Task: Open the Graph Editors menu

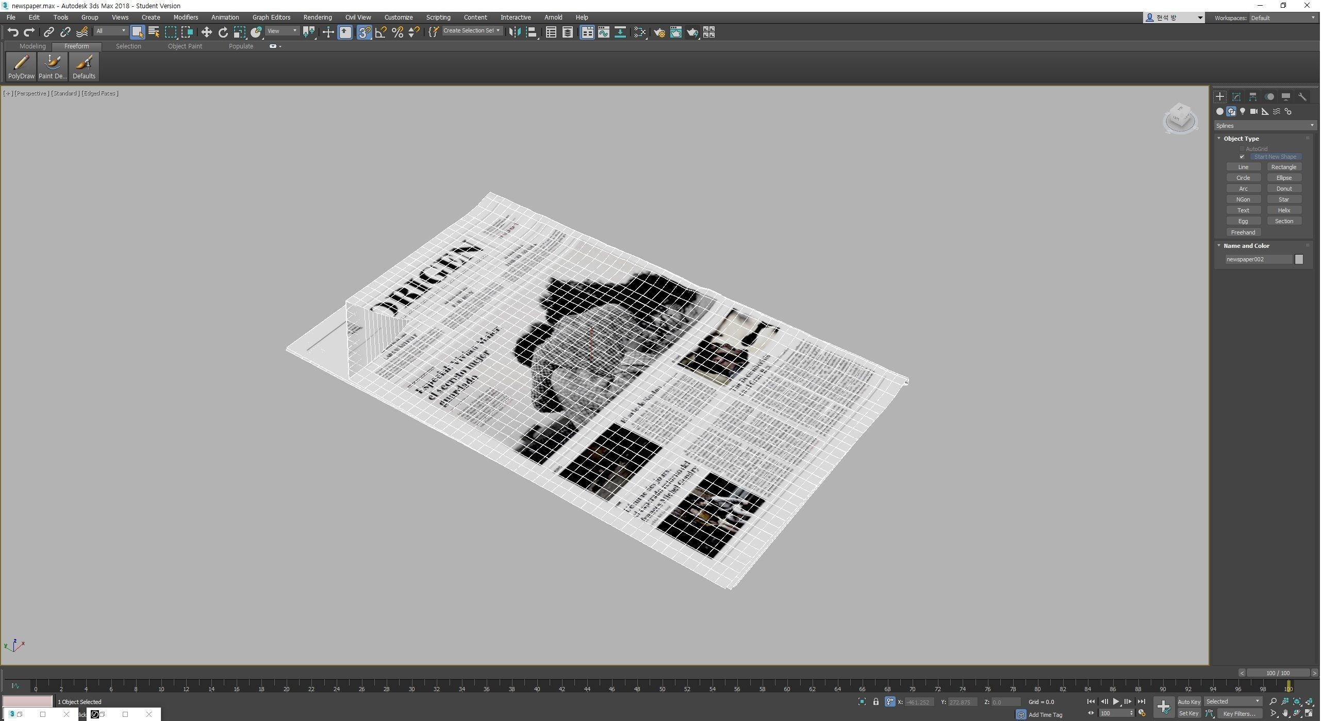Action: click(272, 18)
